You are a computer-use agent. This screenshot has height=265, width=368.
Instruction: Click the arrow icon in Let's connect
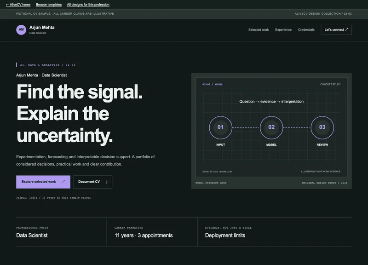(346, 29)
